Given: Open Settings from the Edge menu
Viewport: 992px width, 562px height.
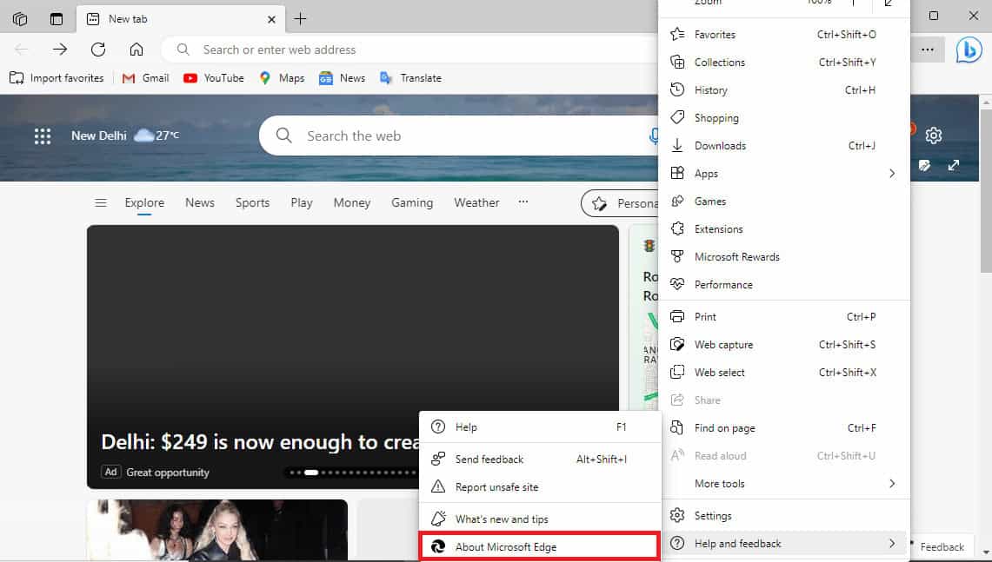Looking at the screenshot, I should click(x=783, y=516).
